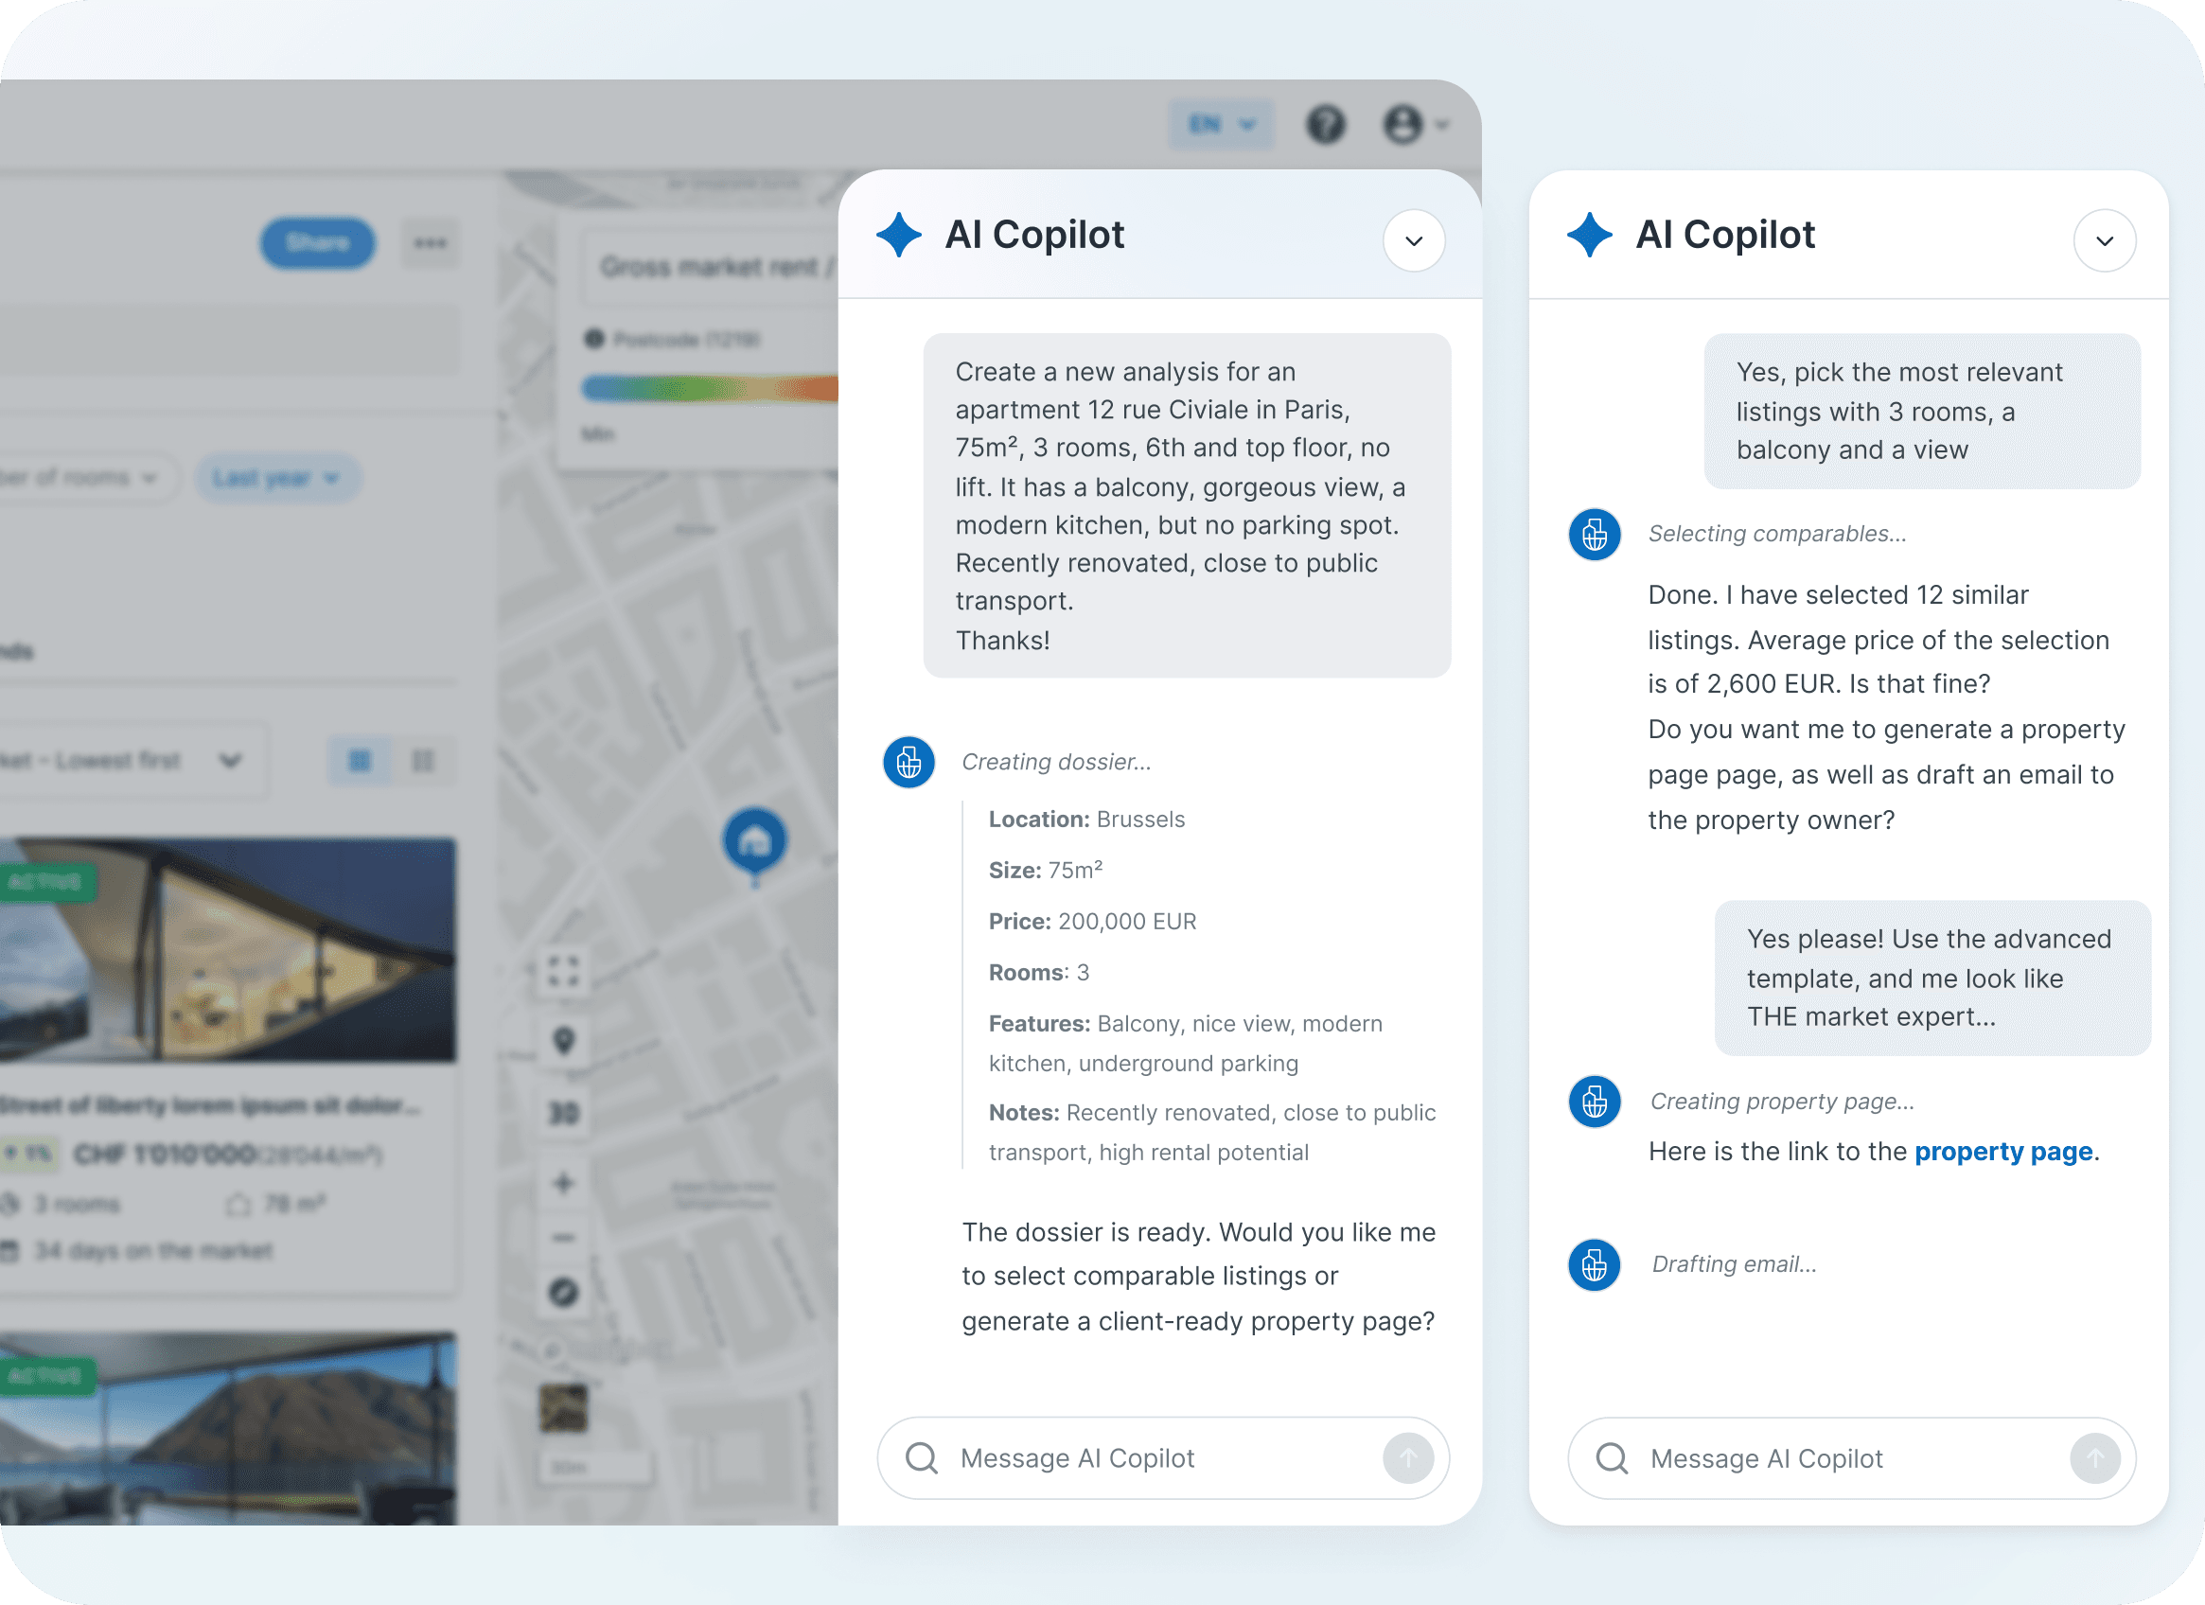Click the fullscreen map icon
Viewport: 2205px width, 1605px height.
[563, 970]
